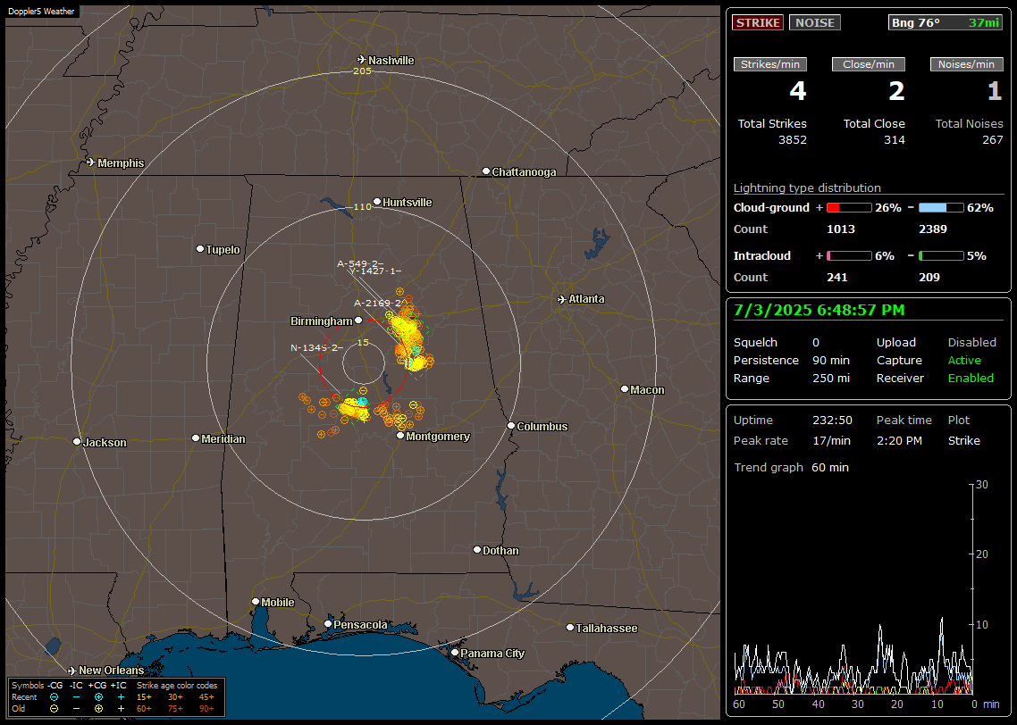Select the Meridian city marker dot
Screen dimensions: 1017x725
tap(195, 438)
